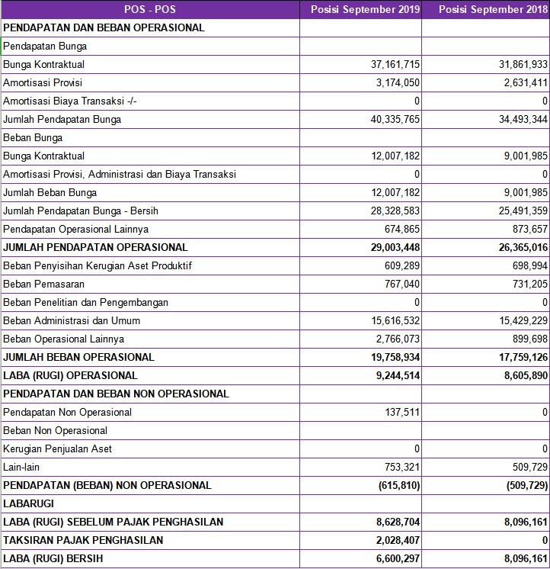Click the Lain-lain row label
The height and width of the screenshot is (569, 550).
coord(21,467)
